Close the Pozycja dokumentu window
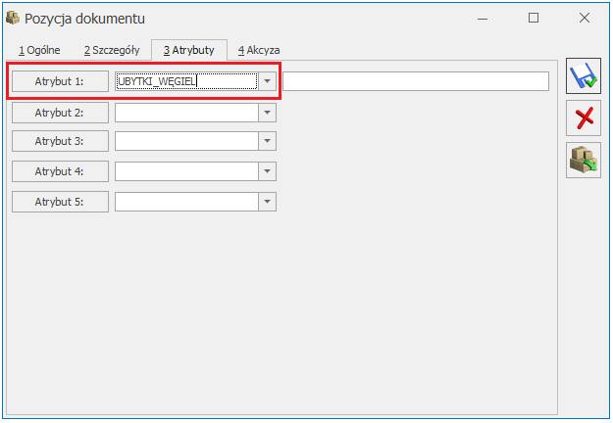Screen dimensions: 613x423 click(x=585, y=18)
